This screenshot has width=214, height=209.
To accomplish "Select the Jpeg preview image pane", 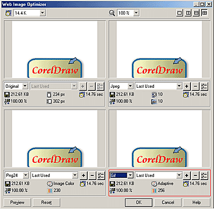I will [x=159, y=49].
